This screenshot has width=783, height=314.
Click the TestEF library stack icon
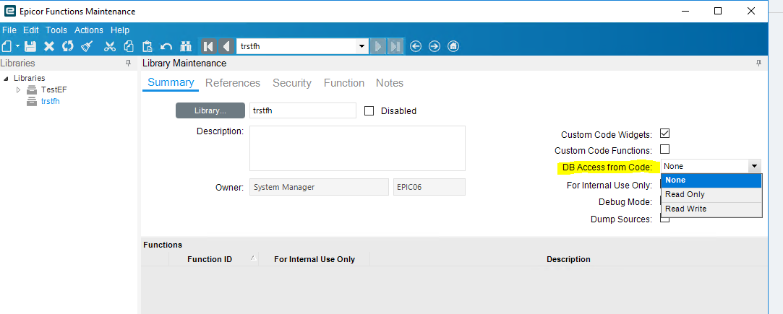tap(32, 90)
